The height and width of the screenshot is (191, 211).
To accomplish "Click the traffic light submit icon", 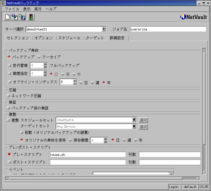I will [x=31, y=17].
